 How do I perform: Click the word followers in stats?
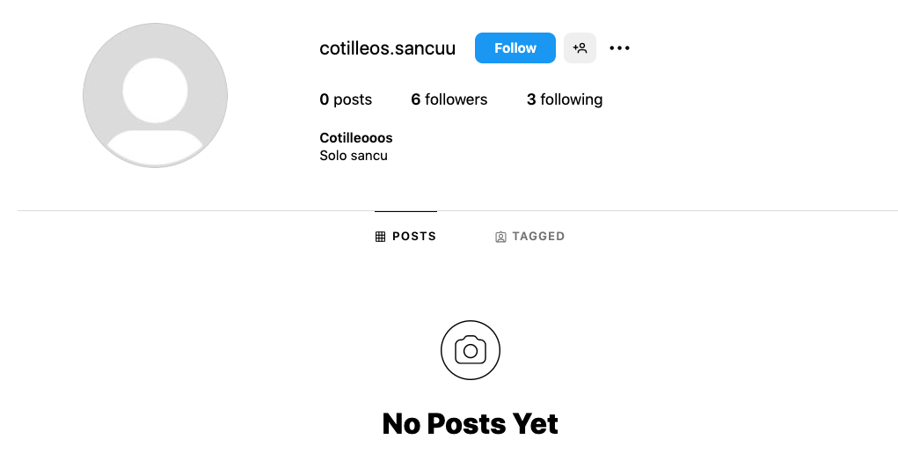456,99
